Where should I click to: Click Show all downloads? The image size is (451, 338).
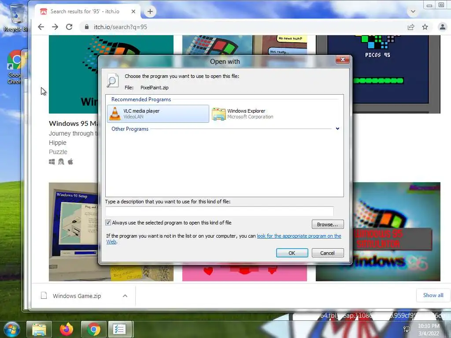tap(433, 295)
